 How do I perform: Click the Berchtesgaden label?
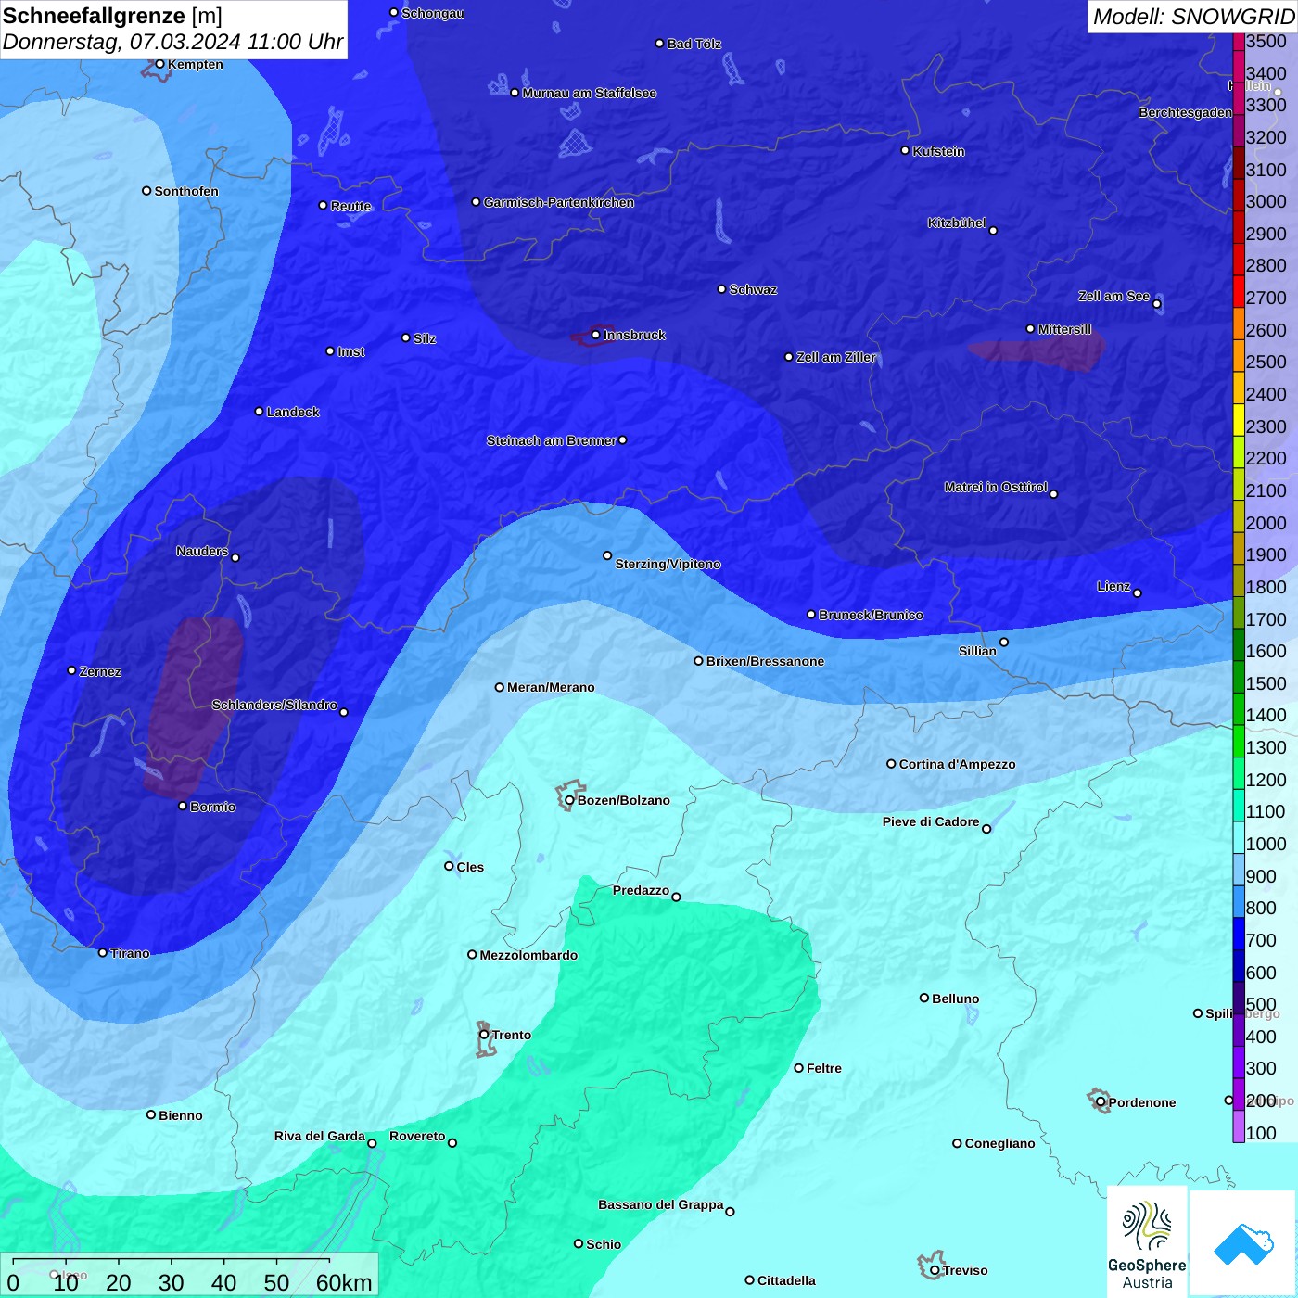(x=1185, y=112)
